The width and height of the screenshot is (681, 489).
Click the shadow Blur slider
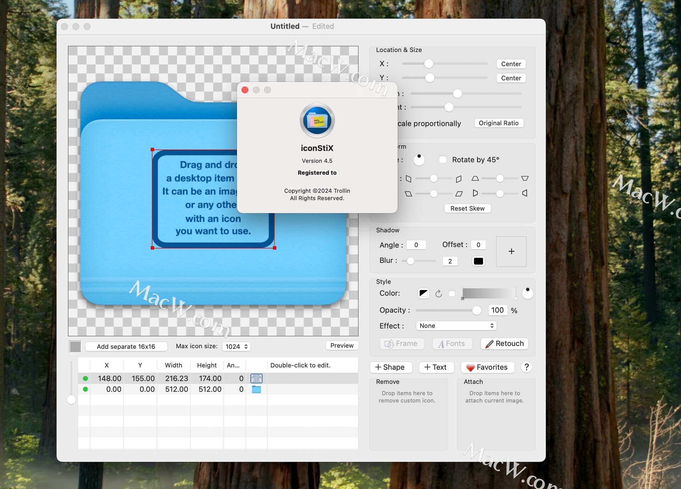tap(419, 261)
